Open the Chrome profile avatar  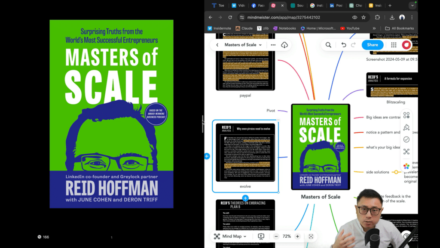pos(402,17)
